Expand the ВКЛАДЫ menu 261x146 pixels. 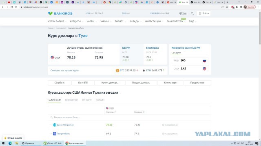point(135,21)
